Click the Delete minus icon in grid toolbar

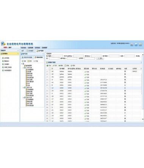[59, 66]
